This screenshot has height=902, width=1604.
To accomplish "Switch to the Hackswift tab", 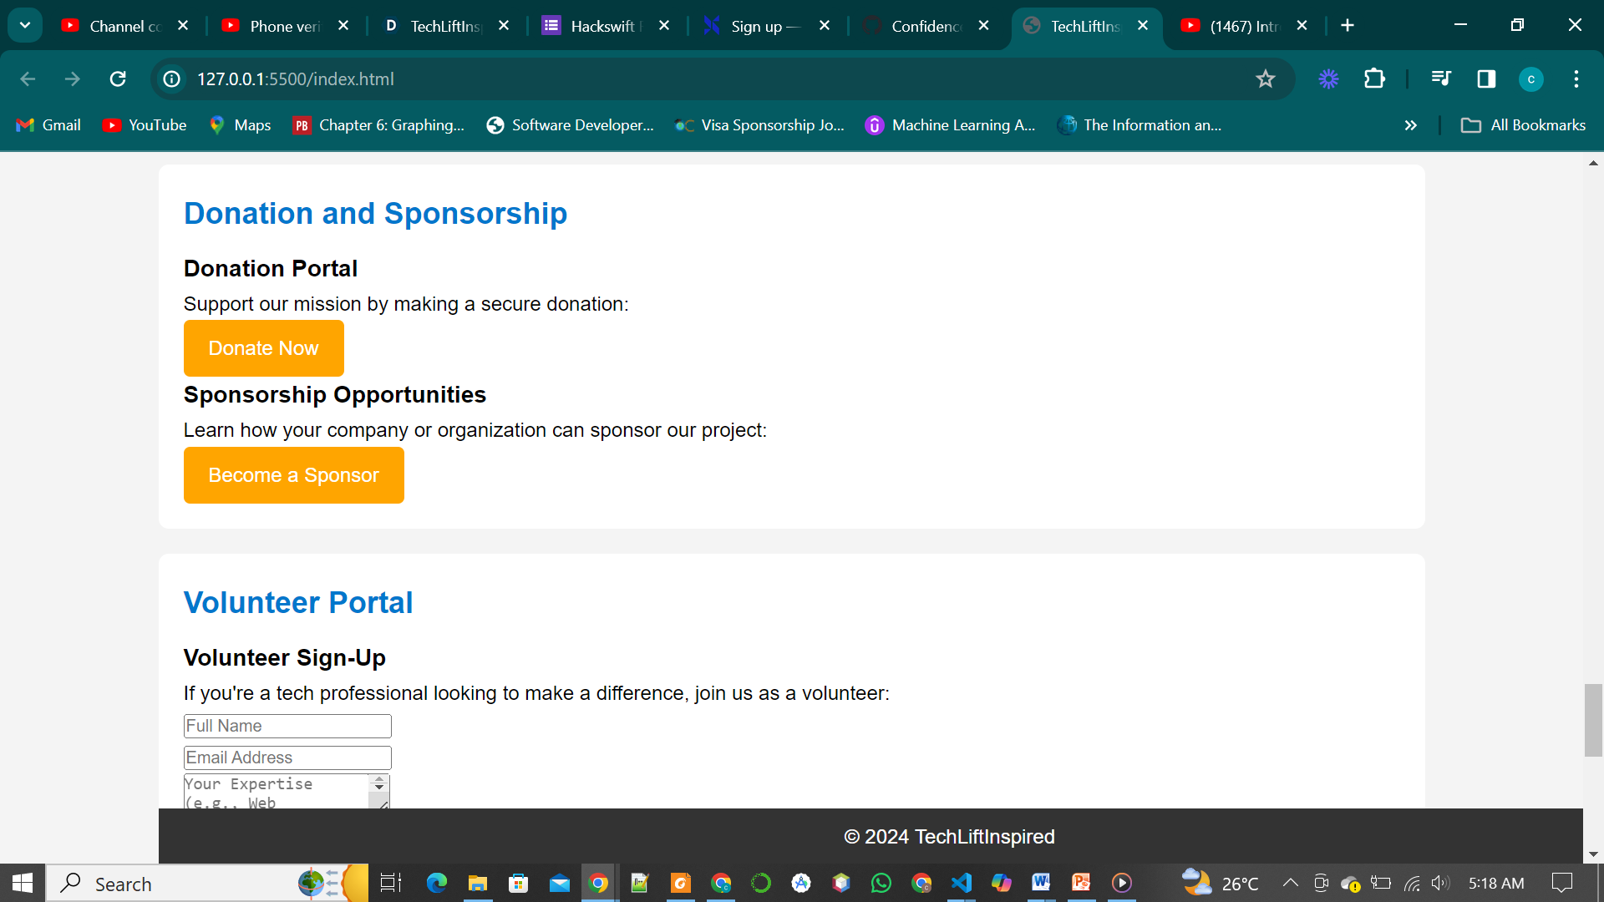I will pyautogui.click(x=601, y=26).
